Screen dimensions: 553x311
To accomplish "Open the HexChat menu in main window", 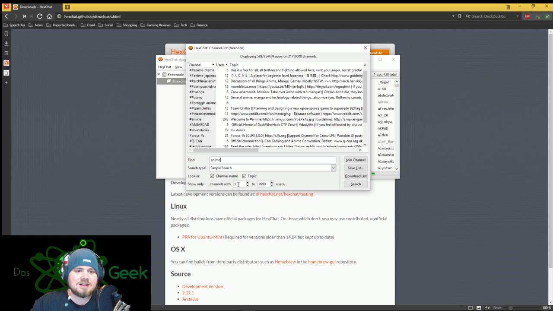I will tap(165, 67).
